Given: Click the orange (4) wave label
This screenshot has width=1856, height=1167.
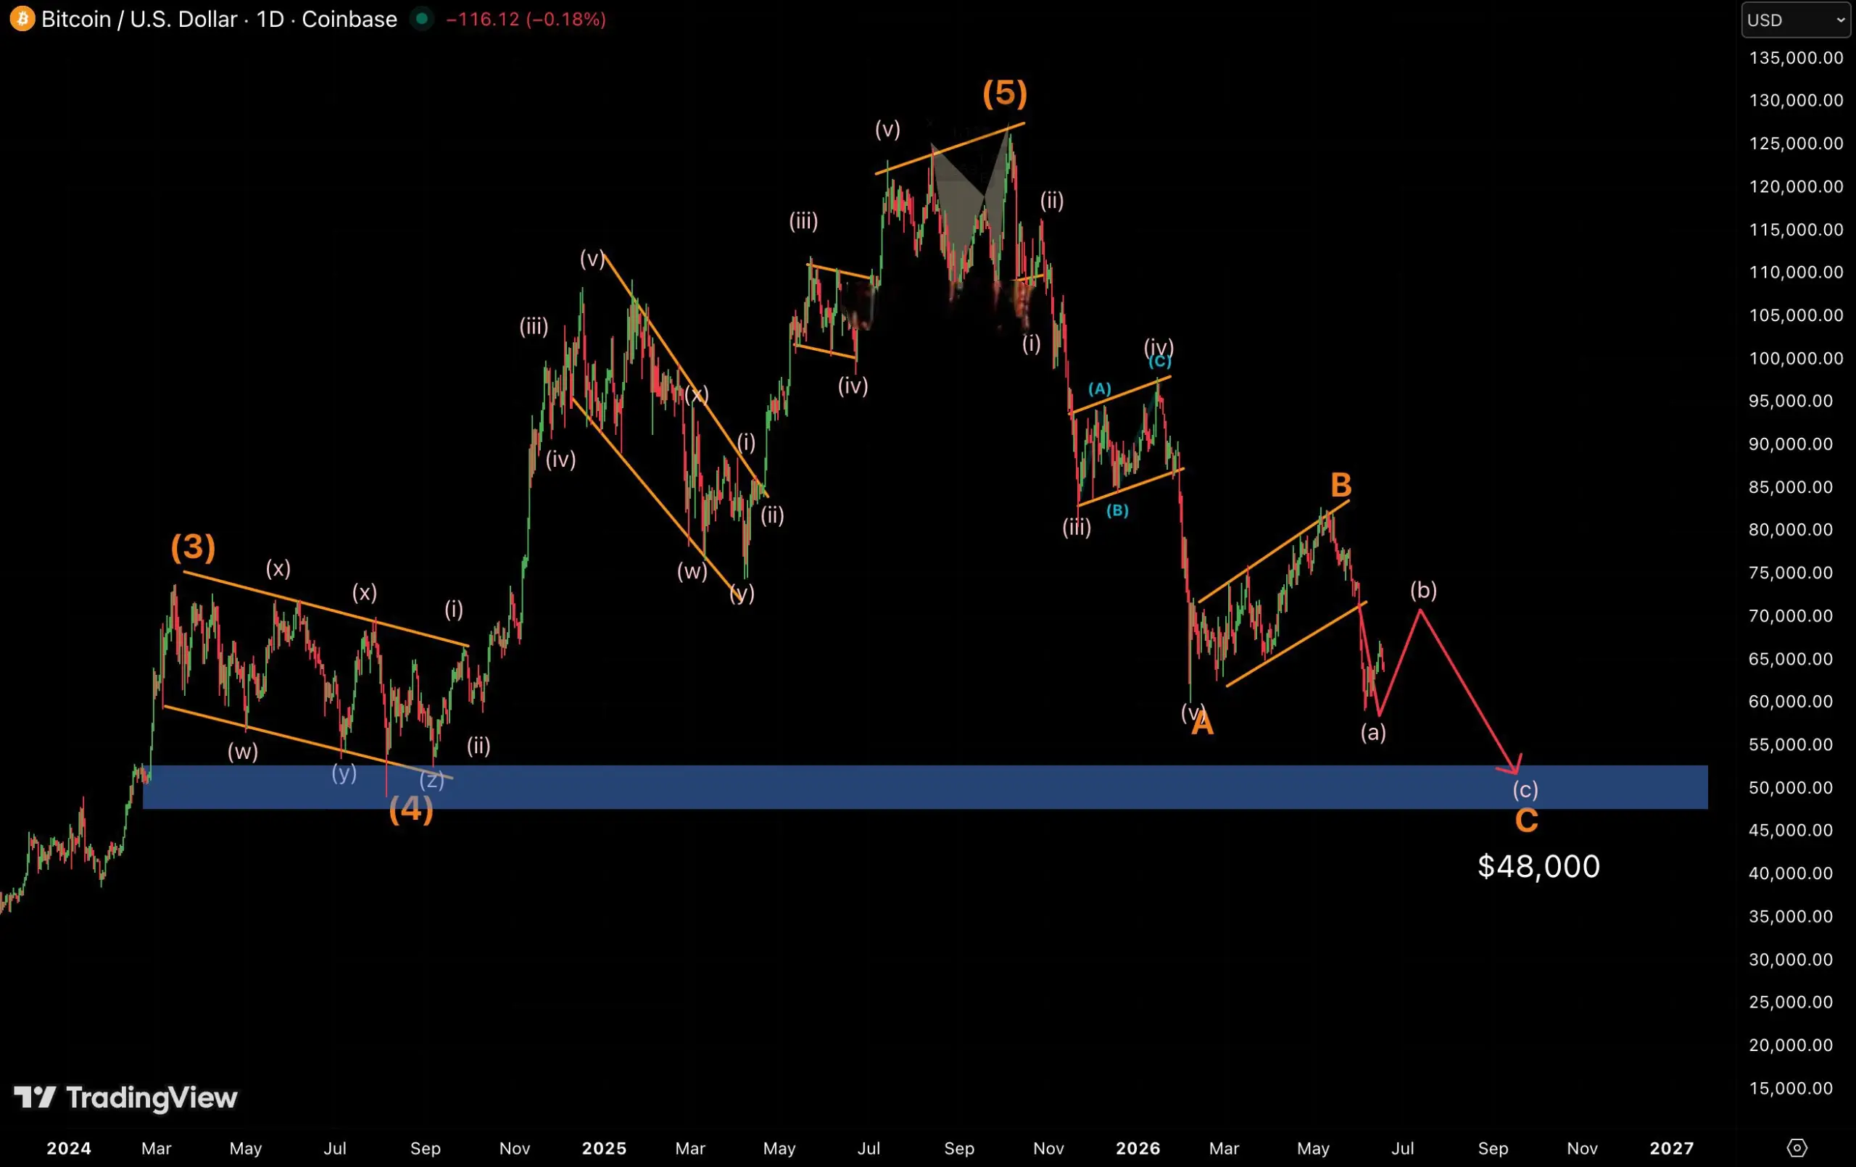Looking at the screenshot, I should [x=411, y=810].
